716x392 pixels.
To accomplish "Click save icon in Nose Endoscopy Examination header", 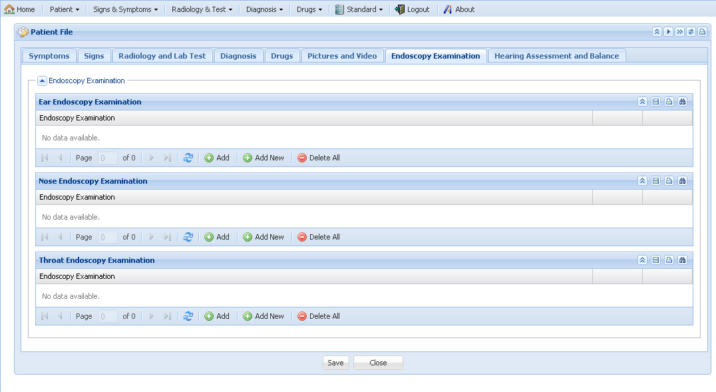I will (655, 180).
